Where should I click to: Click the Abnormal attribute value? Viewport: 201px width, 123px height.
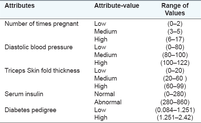point(108,102)
